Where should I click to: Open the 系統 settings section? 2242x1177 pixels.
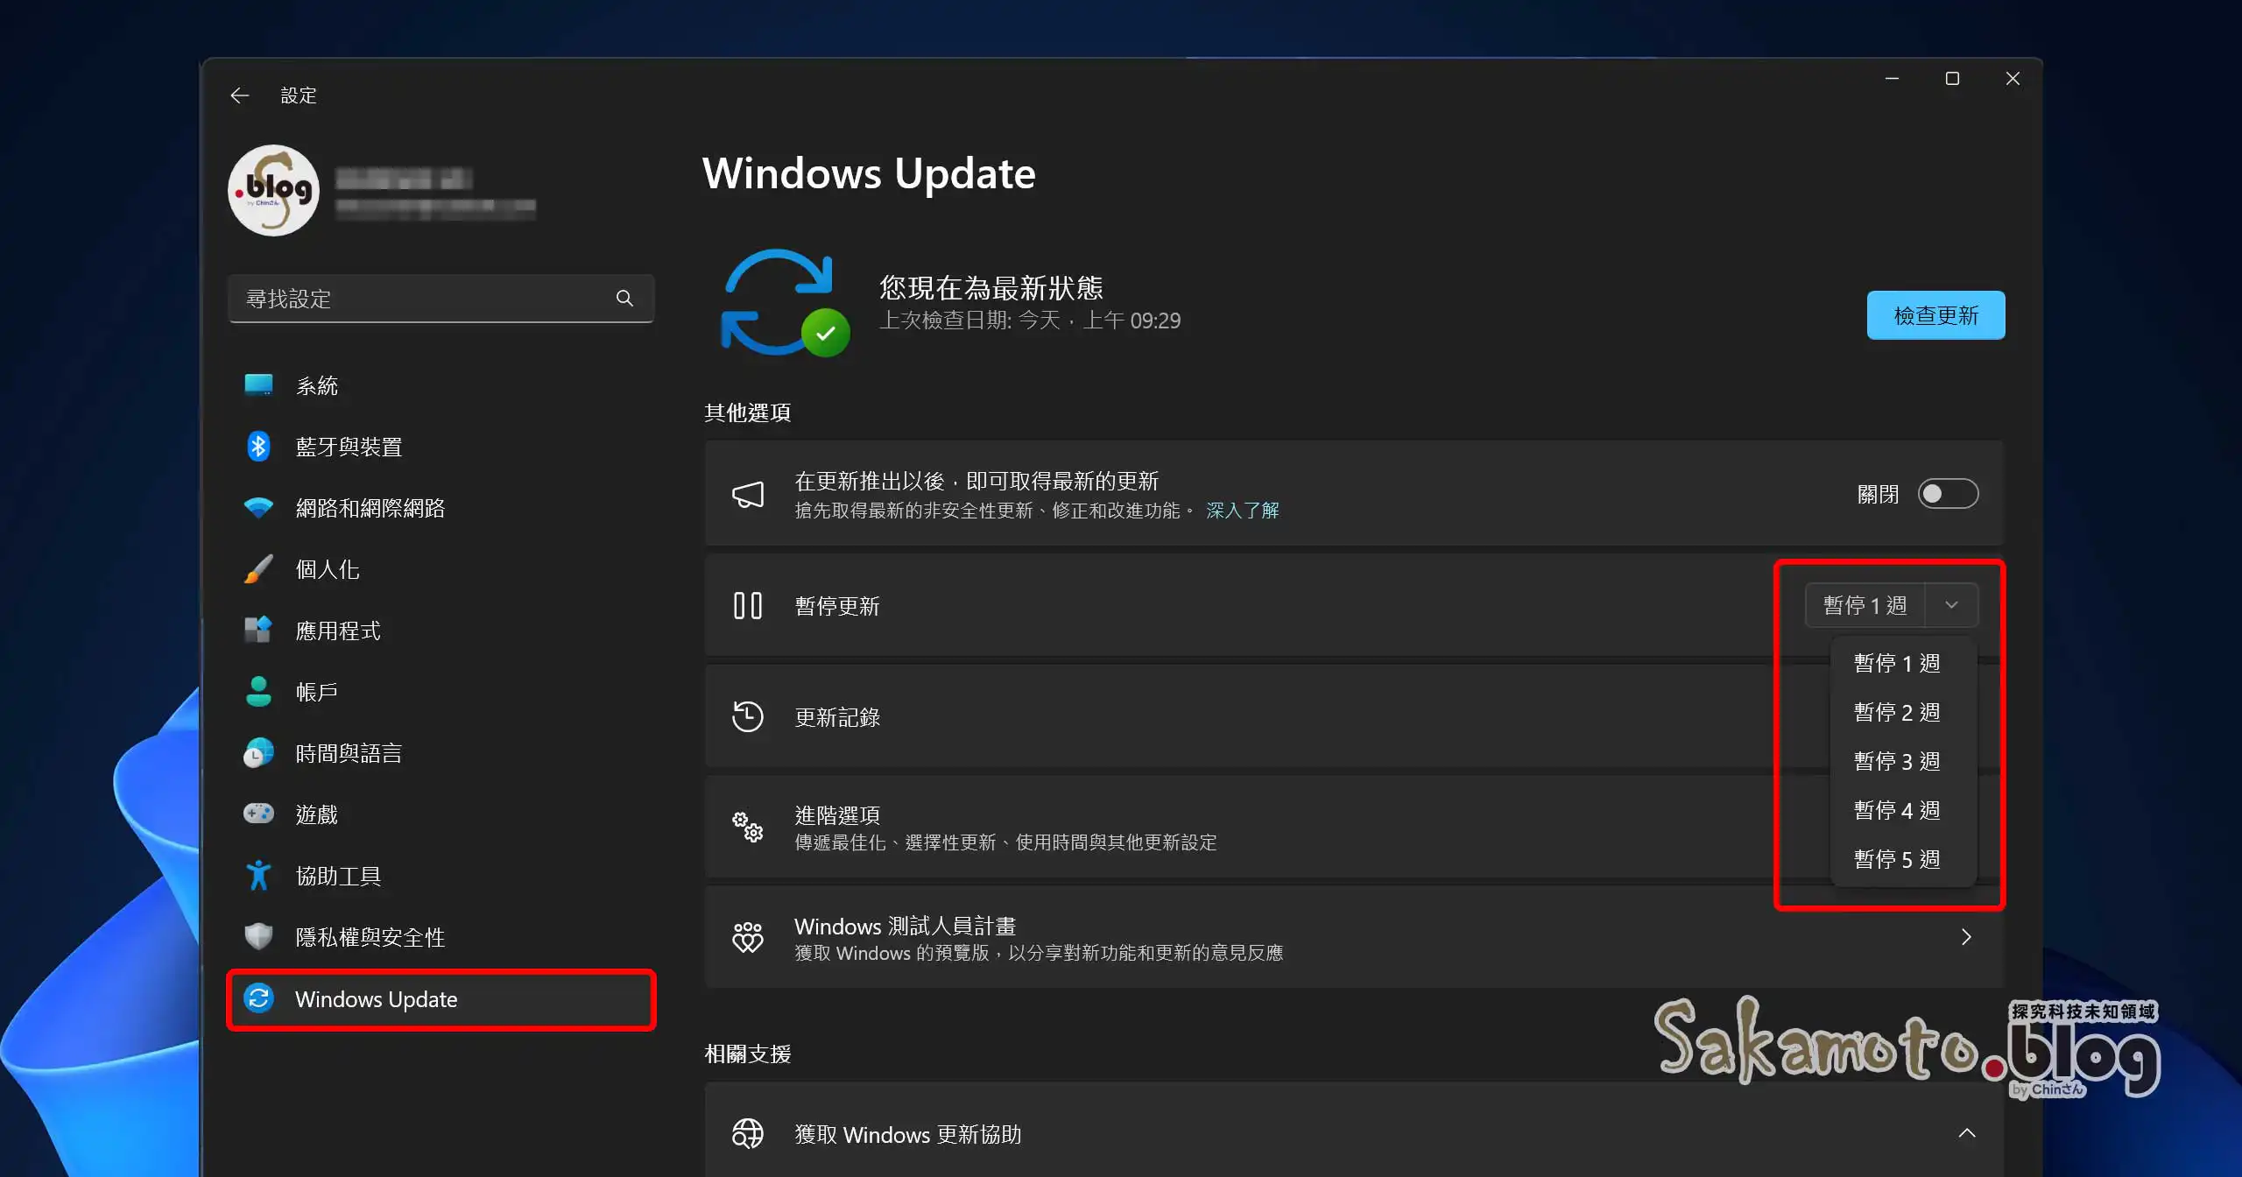pos(316,385)
